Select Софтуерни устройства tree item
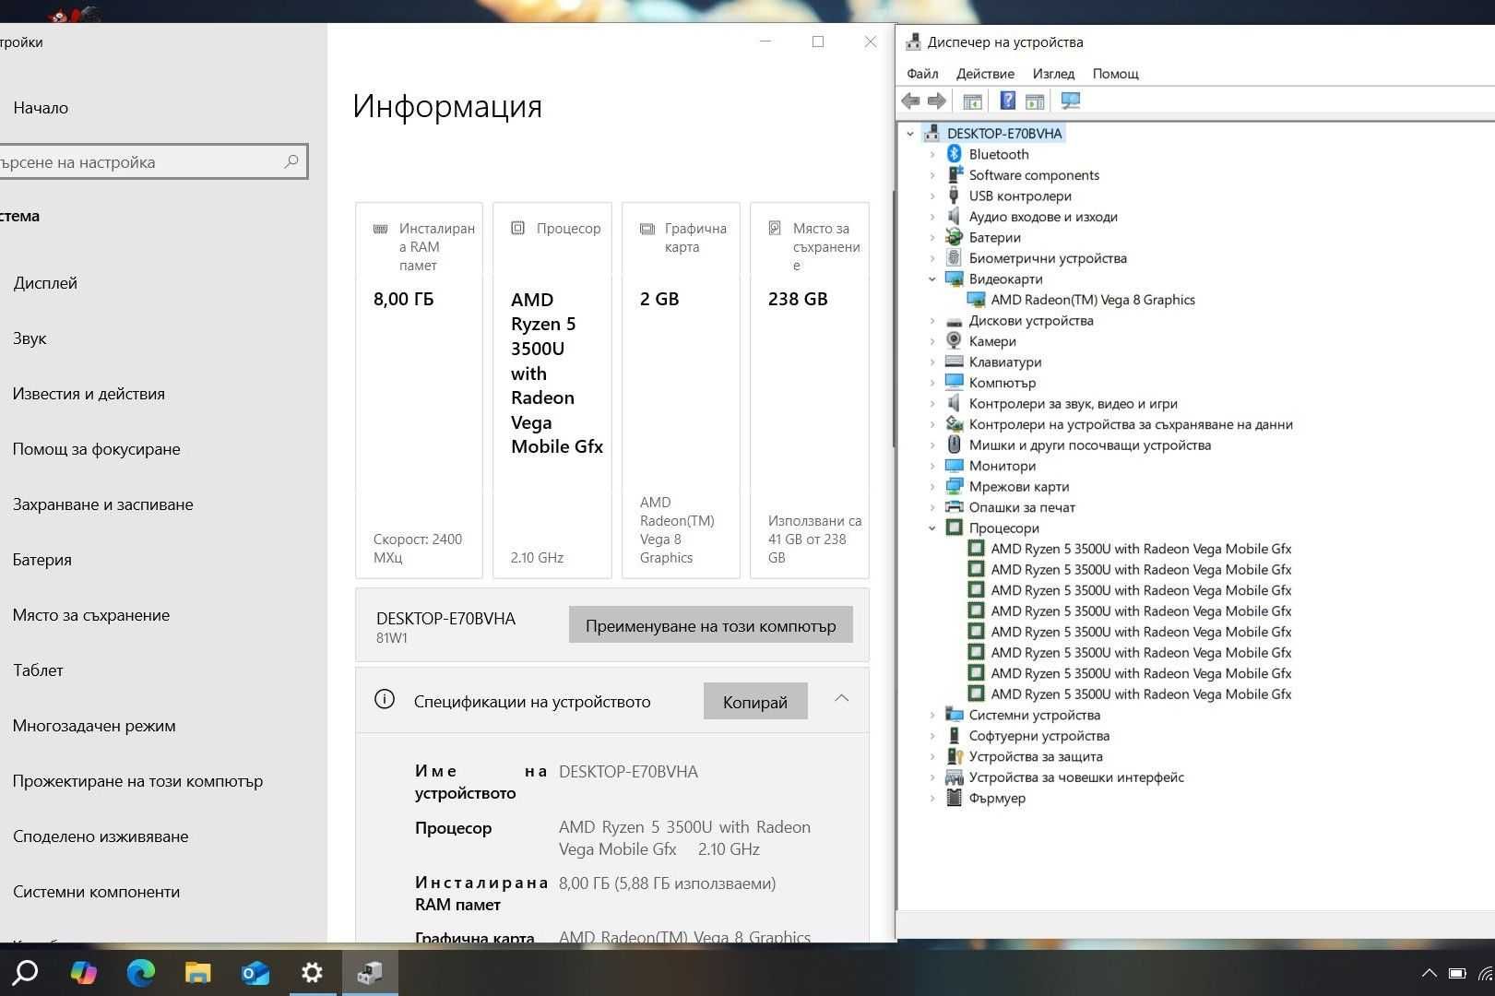 coord(1038,736)
